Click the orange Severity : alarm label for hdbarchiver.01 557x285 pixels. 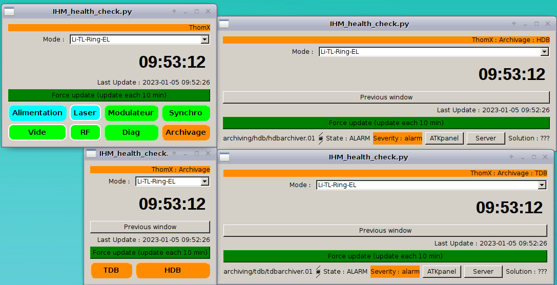(398, 138)
